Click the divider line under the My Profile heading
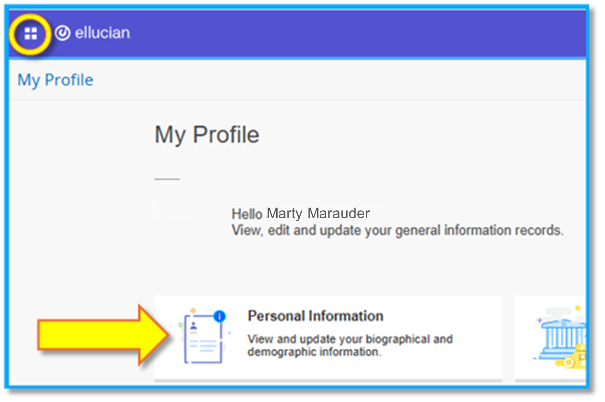This screenshot has width=605, height=402. 167,178
